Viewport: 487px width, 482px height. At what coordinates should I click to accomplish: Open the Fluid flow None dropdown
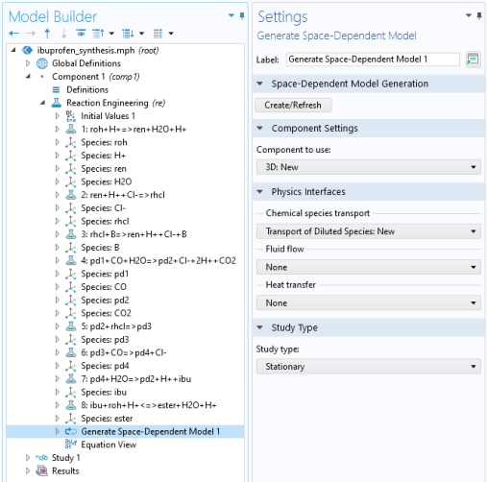click(369, 267)
